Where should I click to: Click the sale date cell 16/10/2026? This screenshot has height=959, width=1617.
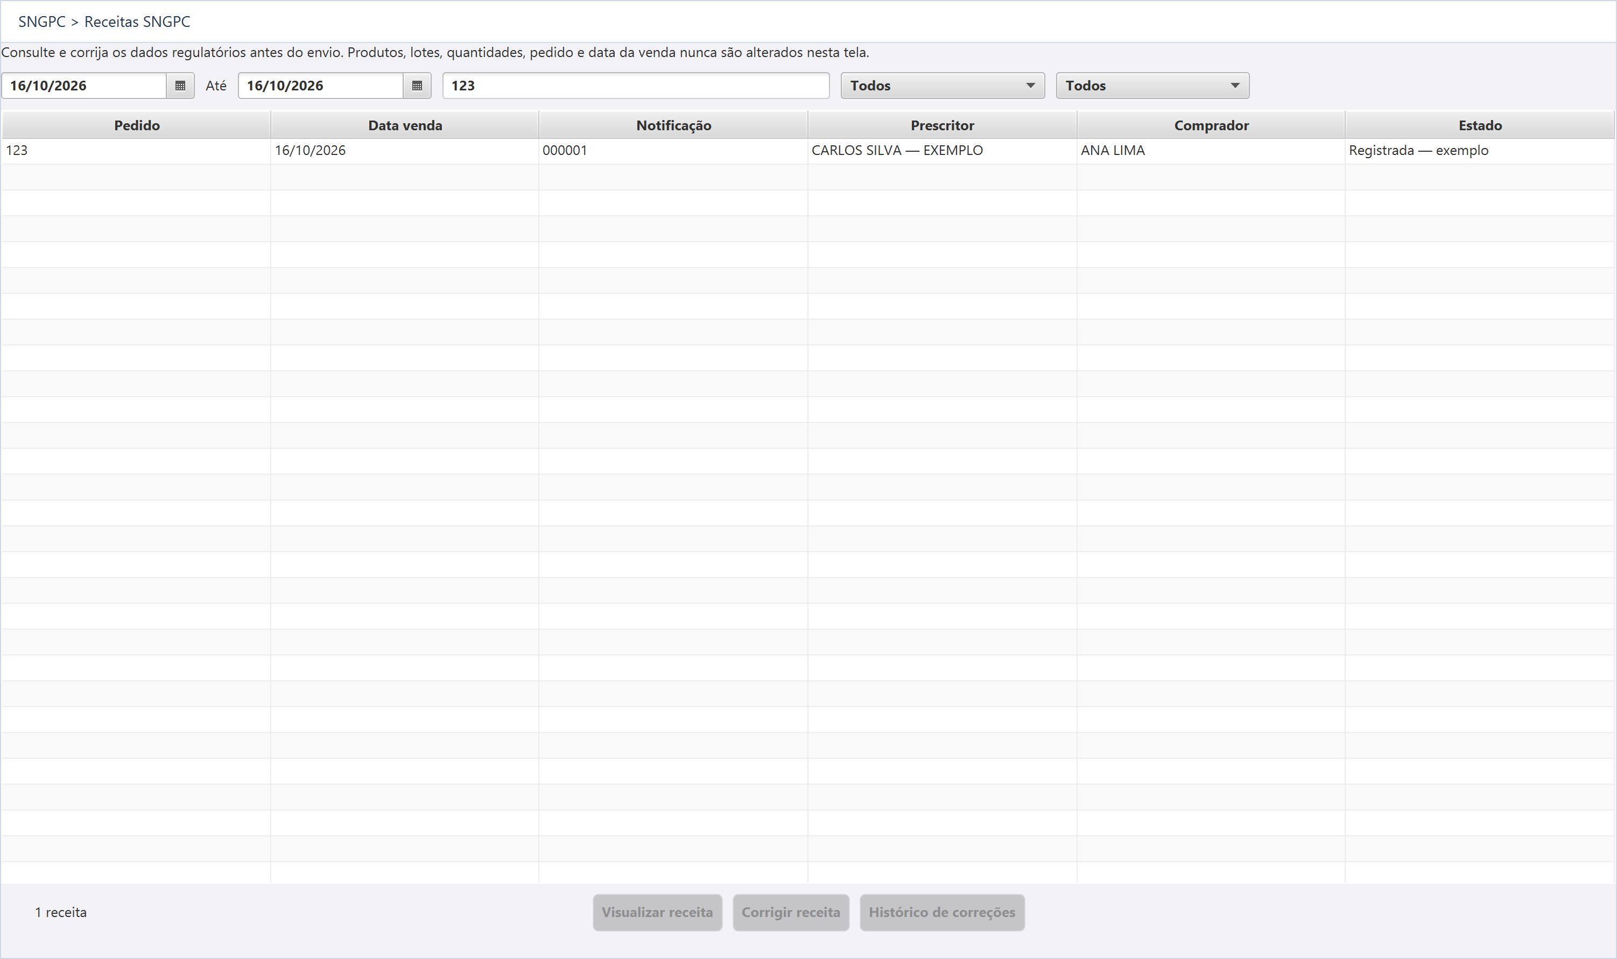[405, 151]
